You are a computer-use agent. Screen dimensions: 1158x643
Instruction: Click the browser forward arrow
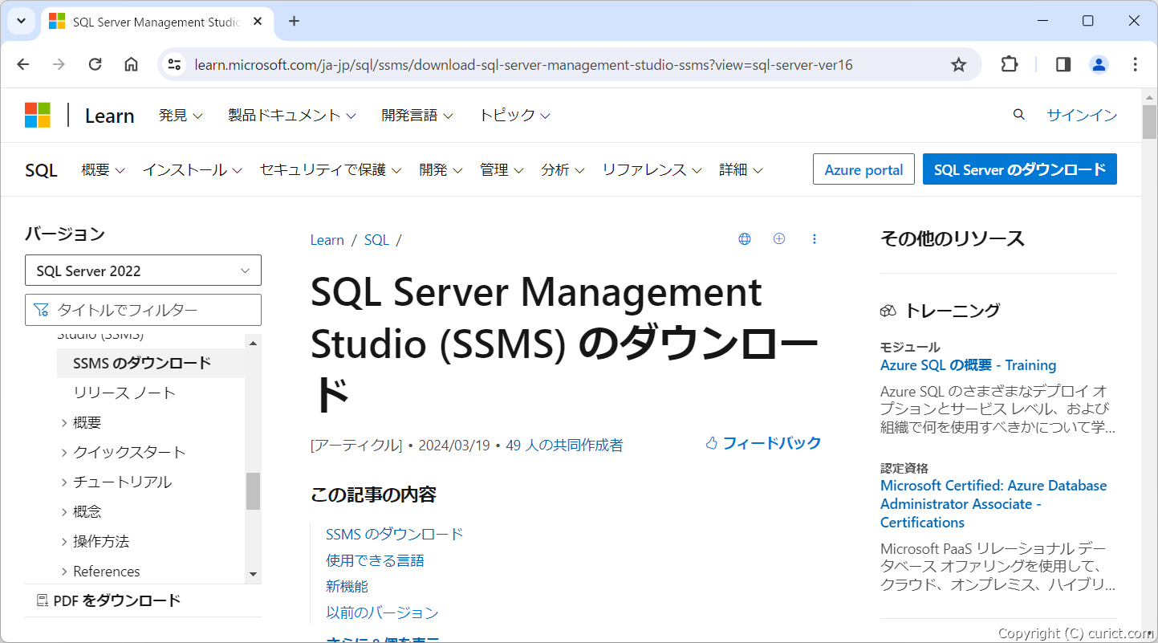[59, 64]
